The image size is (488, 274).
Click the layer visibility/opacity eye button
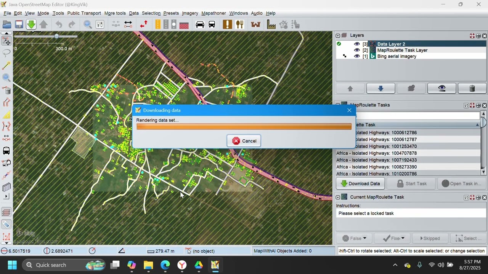(441, 88)
